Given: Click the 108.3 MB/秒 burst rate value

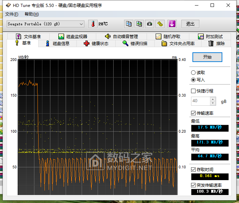Looking at the screenshot, I should (210, 192).
